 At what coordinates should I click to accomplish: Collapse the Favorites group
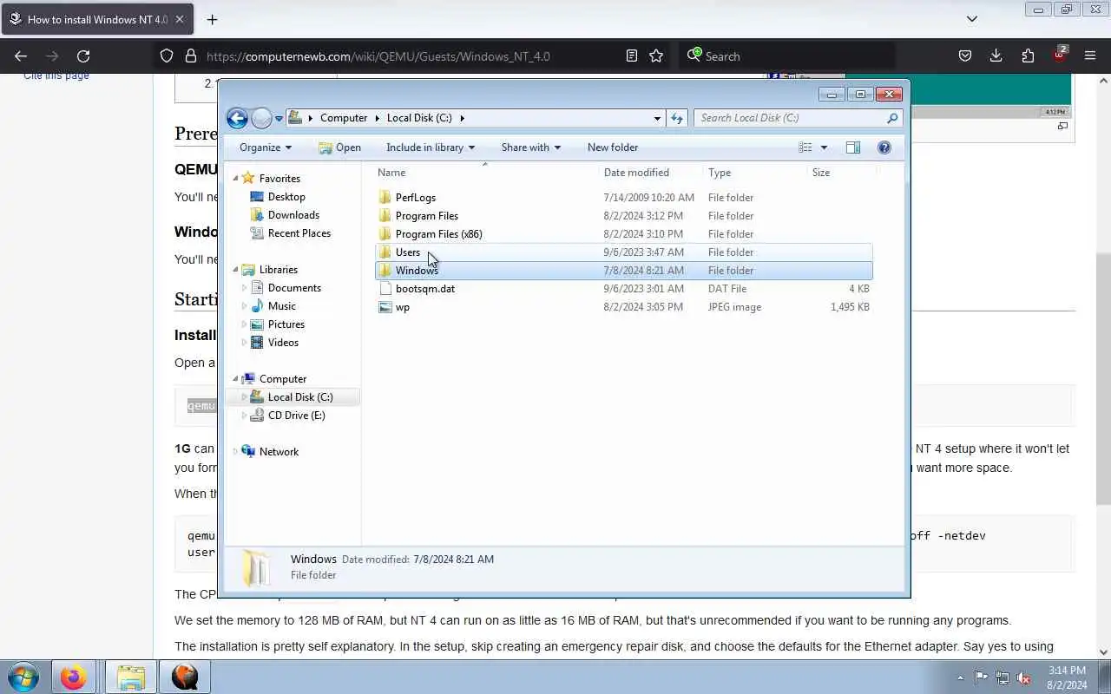(235, 179)
